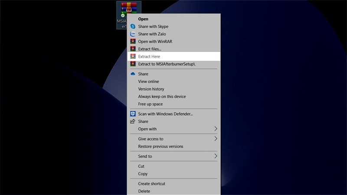Click the WinRAR icon beside Extract to MSIAfterburnerSetup
Image resolution: width=347 pixels, height=195 pixels.
click(x=133, y=64)
